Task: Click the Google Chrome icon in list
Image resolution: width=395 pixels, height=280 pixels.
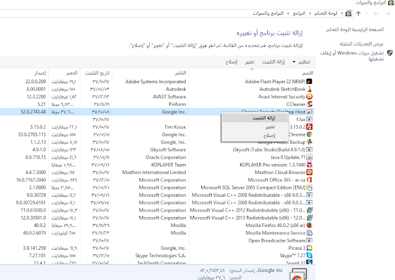Action: click(x=309, y=134)
